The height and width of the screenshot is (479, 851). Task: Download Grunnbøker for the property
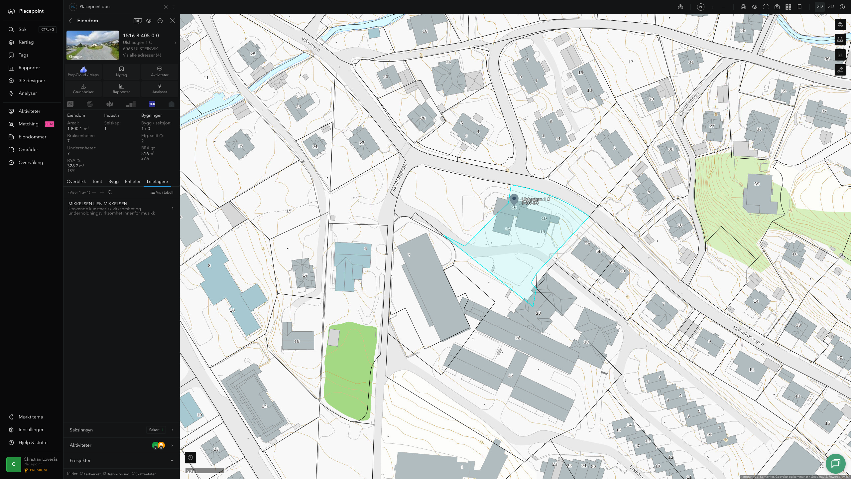coord(83,88)
